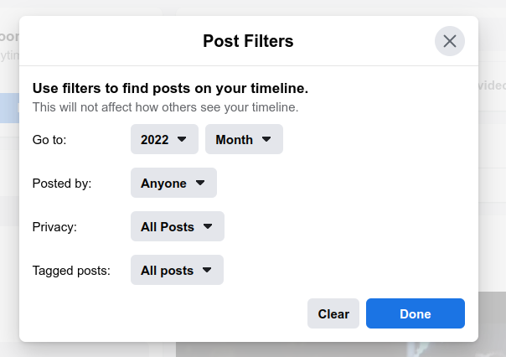The width and height of the screenshot is (506, 357).
Task: Click the caret arrow beside 2022
Action: pyautogui.click(x=182, y=139)
